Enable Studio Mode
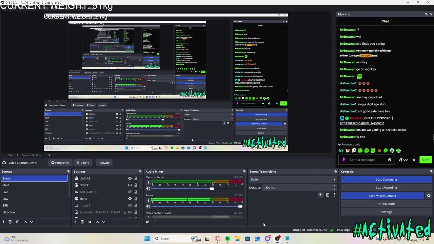This screenshot has width=434, height=244. (x=386, y=204)
